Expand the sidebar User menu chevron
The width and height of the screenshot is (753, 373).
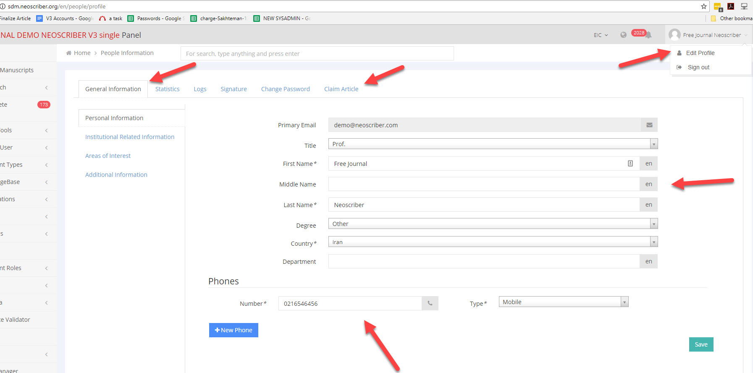coord(47,147)
